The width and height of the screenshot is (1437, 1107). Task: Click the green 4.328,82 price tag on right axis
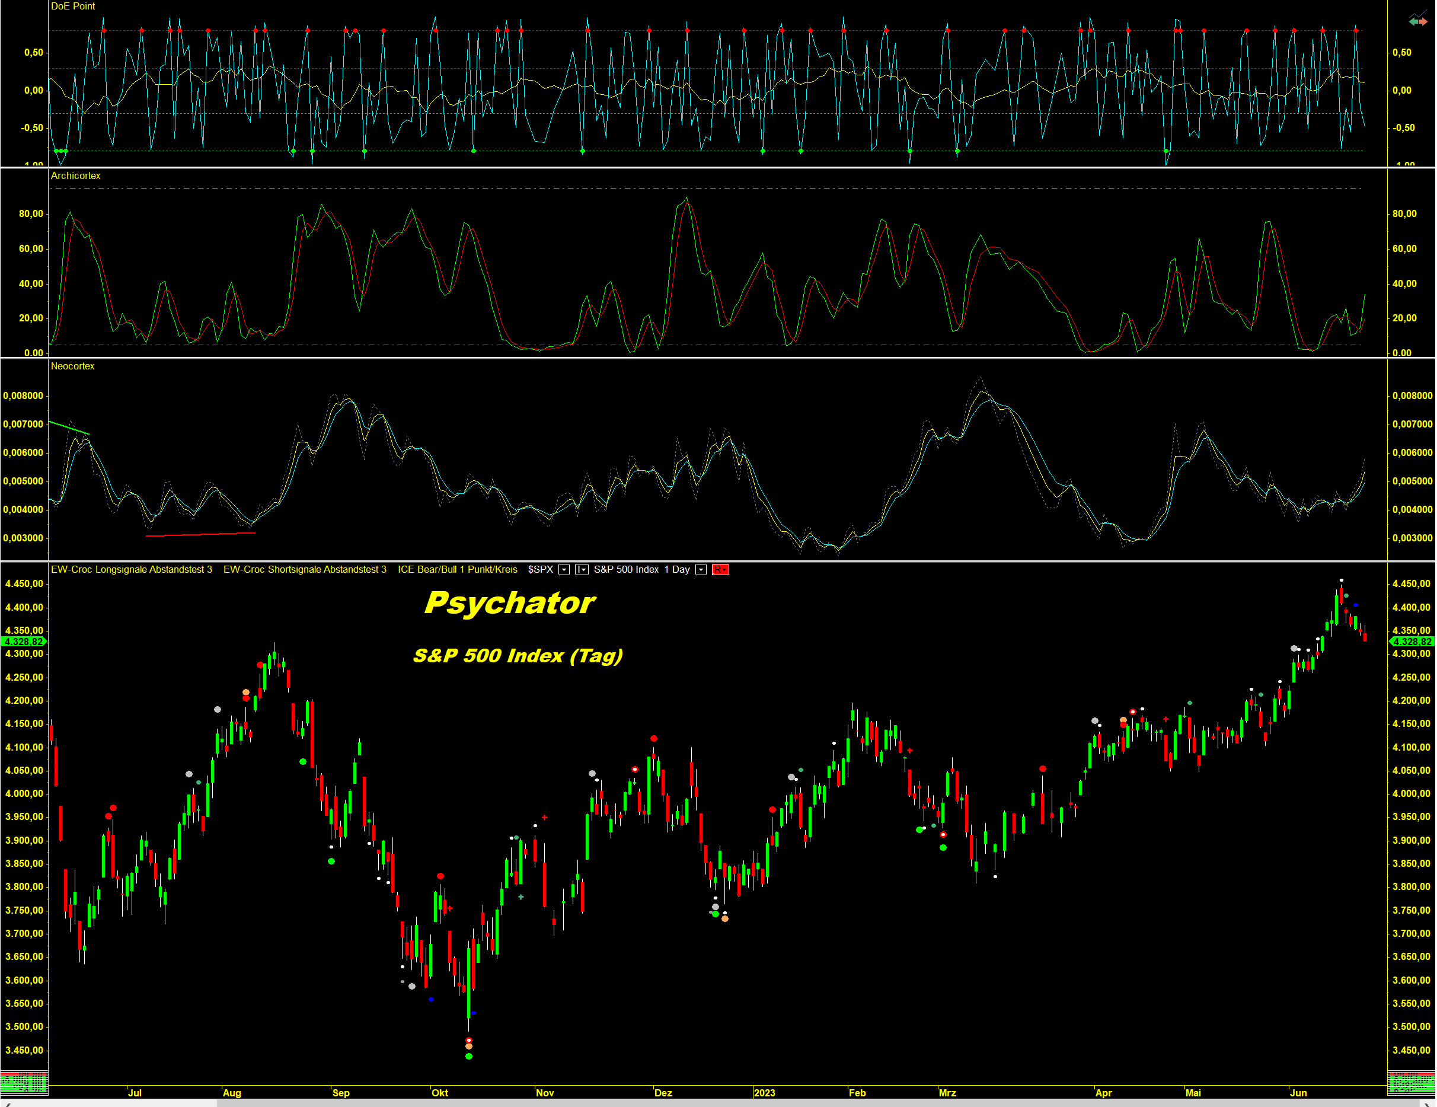click(1412, 642)
